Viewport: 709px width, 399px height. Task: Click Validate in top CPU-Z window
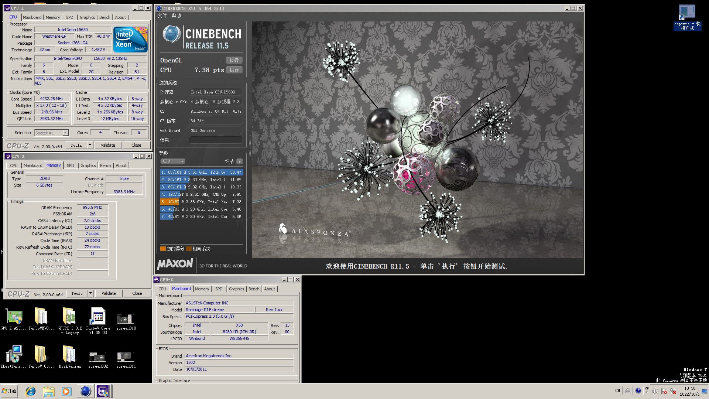pyautogui.click(x=108, y=145)
